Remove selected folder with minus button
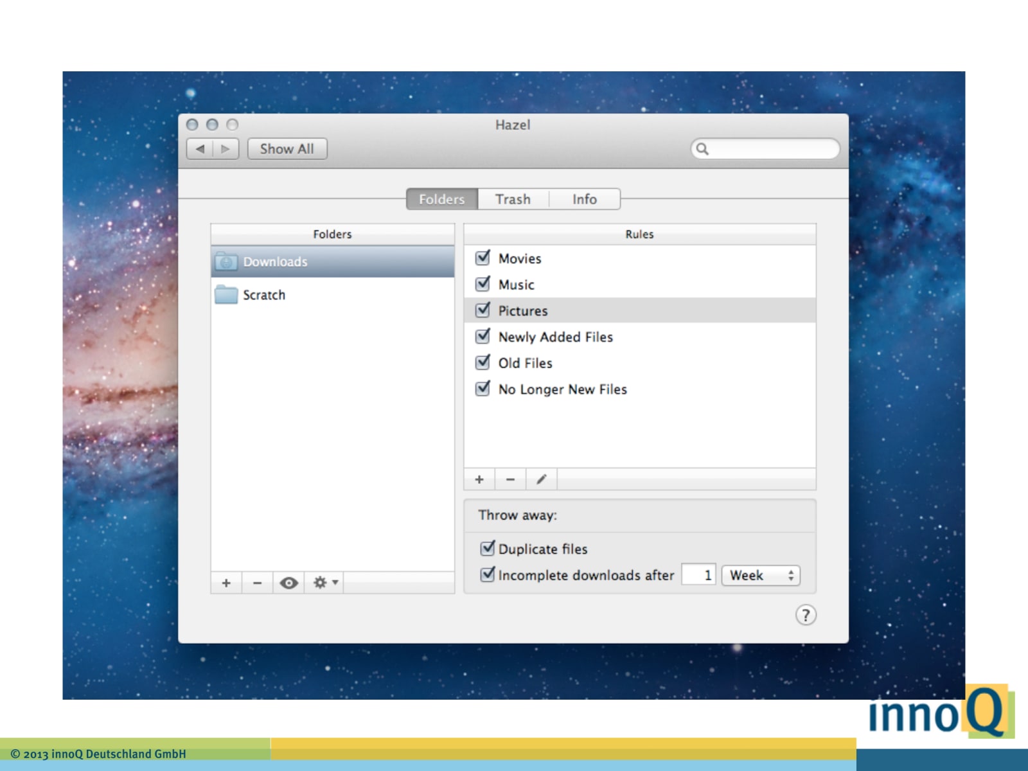 tap(258, 583)
